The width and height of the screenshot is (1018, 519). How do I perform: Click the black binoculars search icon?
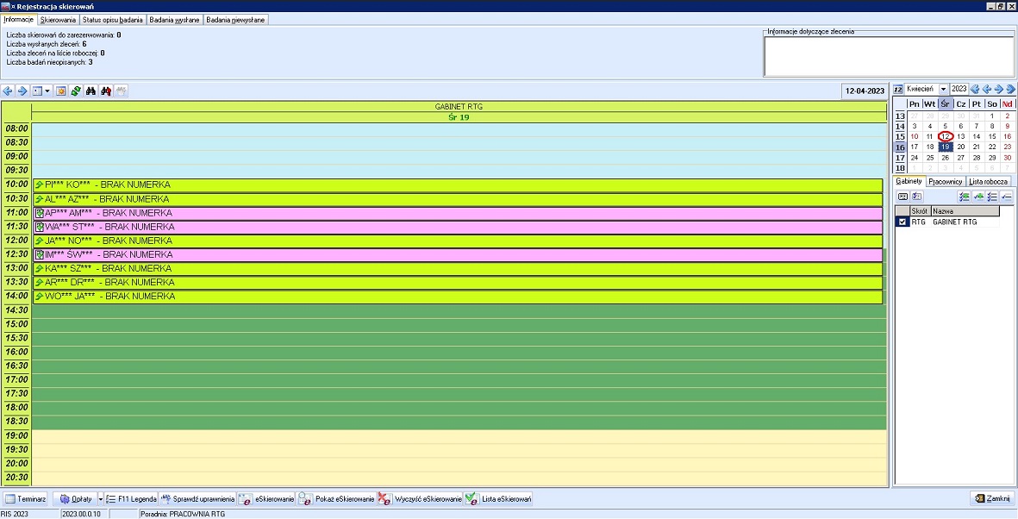[x=91, y=91]
